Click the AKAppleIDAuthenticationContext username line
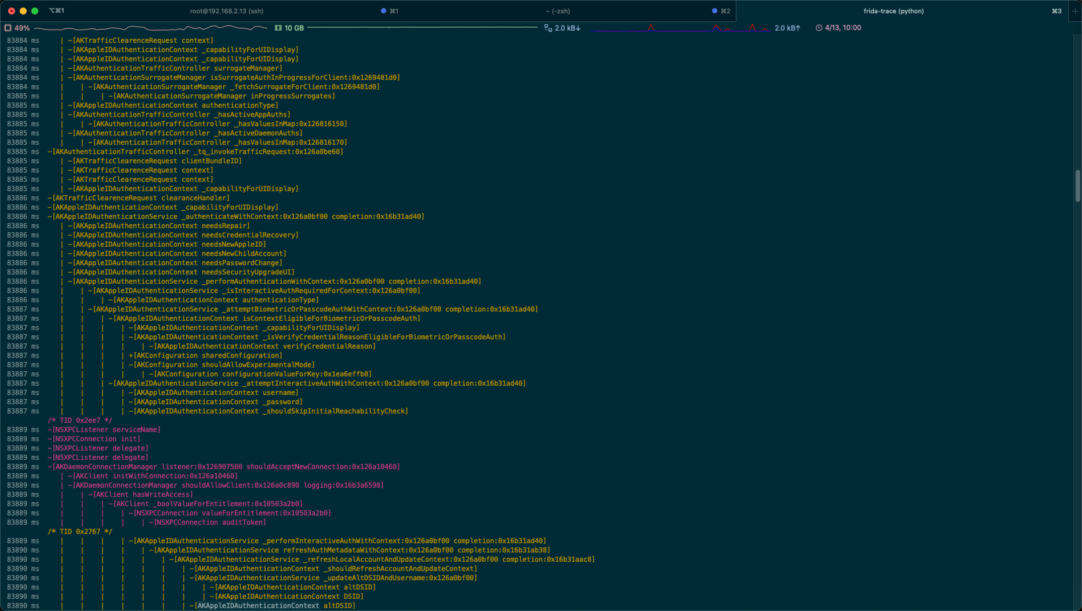The width and height of the screenshot is (1082, 611). (213, 393)
